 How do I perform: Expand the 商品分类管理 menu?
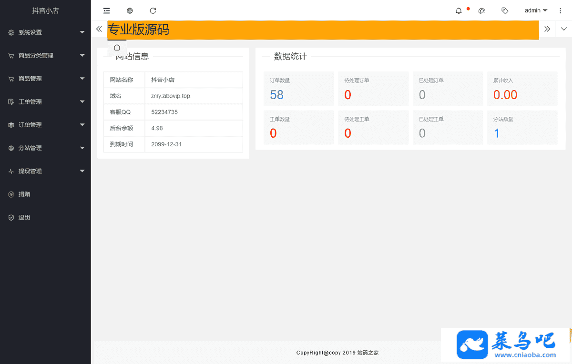pyautogui.click(x=45, y=56)
